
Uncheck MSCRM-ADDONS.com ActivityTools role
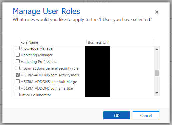point(18,75)
